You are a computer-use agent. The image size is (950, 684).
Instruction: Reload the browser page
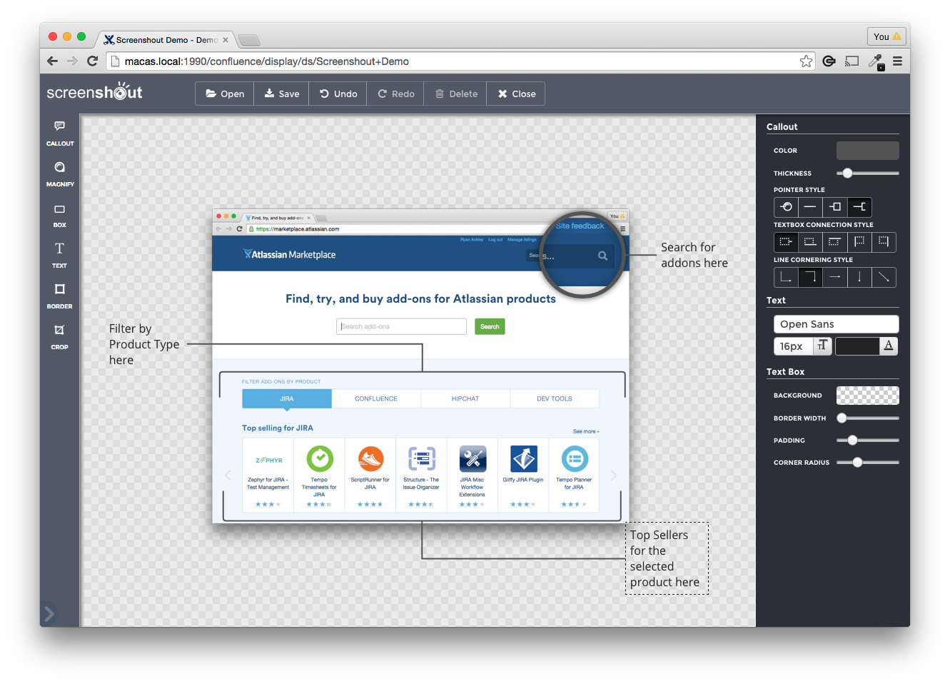92,61
